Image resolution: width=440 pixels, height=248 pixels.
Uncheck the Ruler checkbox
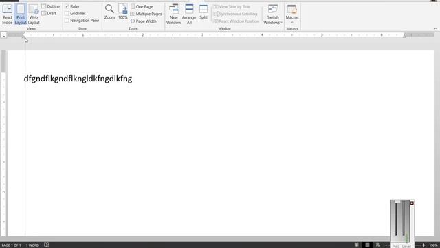[67, 6]
